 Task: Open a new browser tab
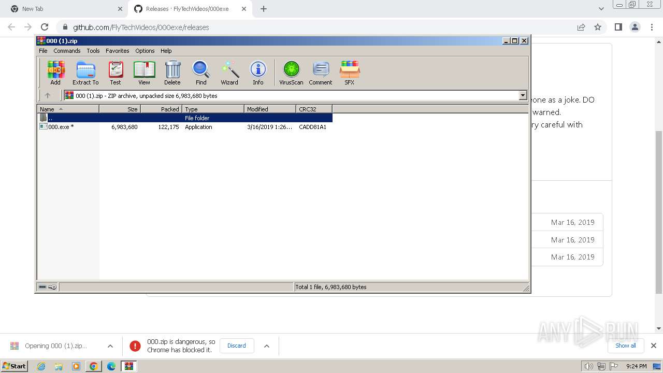[264, 9]
